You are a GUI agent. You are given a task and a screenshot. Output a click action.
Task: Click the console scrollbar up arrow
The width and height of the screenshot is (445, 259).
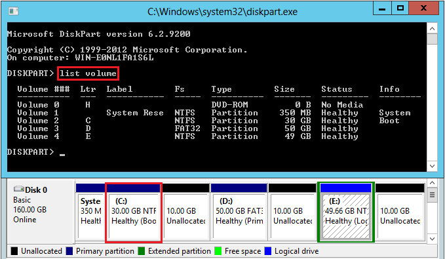432,28
